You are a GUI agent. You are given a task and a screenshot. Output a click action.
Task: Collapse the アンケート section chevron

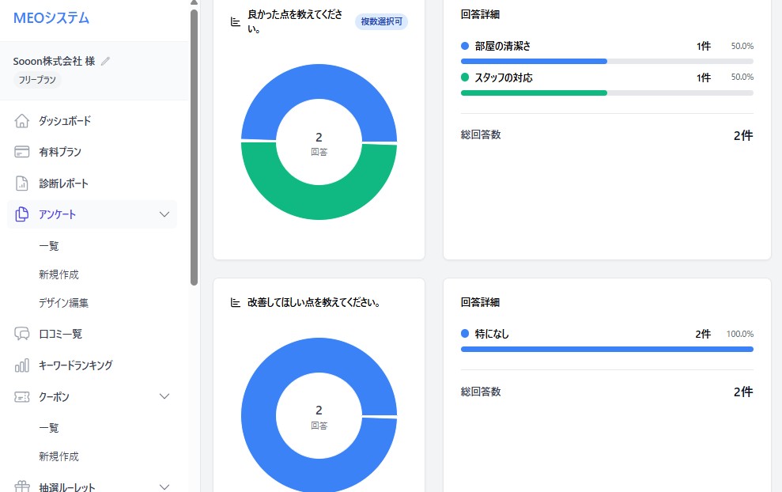pyautogui.click(x=164, y=214)
